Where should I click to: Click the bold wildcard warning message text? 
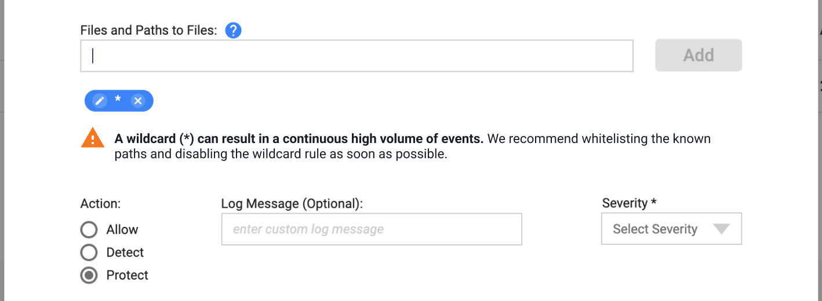[x=299, y=139]
